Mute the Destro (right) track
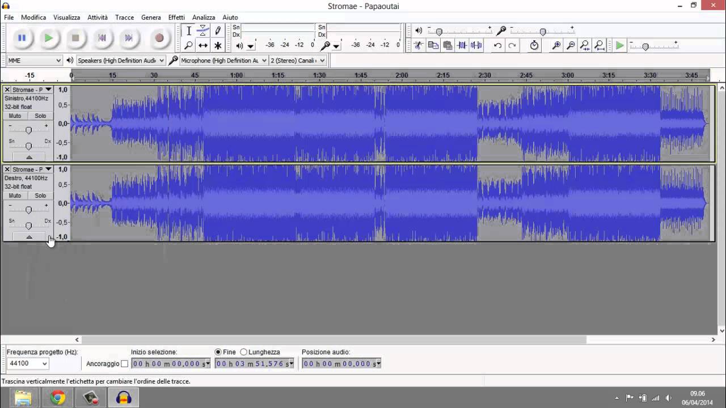 coord(15,195)
